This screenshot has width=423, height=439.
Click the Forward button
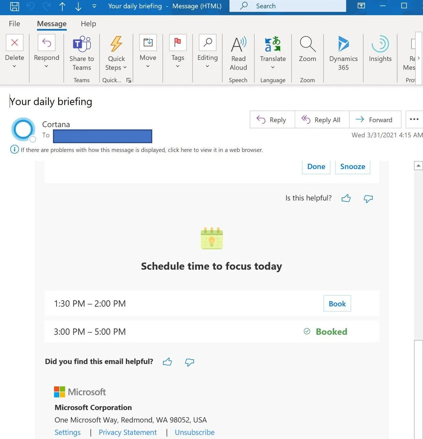point(375,120)
